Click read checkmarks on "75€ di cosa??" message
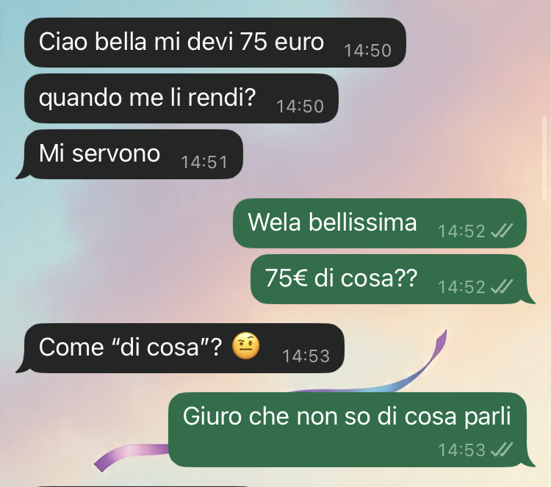Viewport: 551px width, 487px height. pos(502,286)
